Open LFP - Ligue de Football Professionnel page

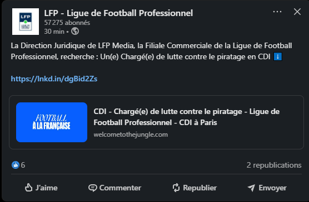click(x=118, y=13)
